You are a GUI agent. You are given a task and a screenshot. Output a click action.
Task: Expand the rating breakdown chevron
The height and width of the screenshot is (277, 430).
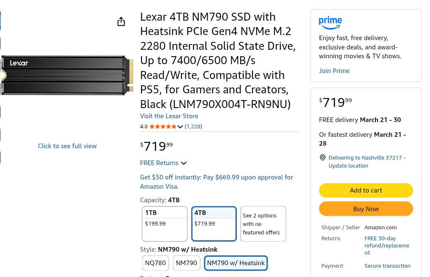(180, 127)
